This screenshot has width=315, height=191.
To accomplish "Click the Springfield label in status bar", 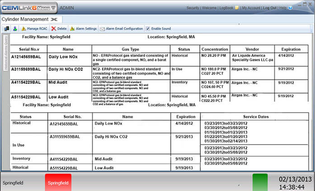I will click(x=13, y=183).
